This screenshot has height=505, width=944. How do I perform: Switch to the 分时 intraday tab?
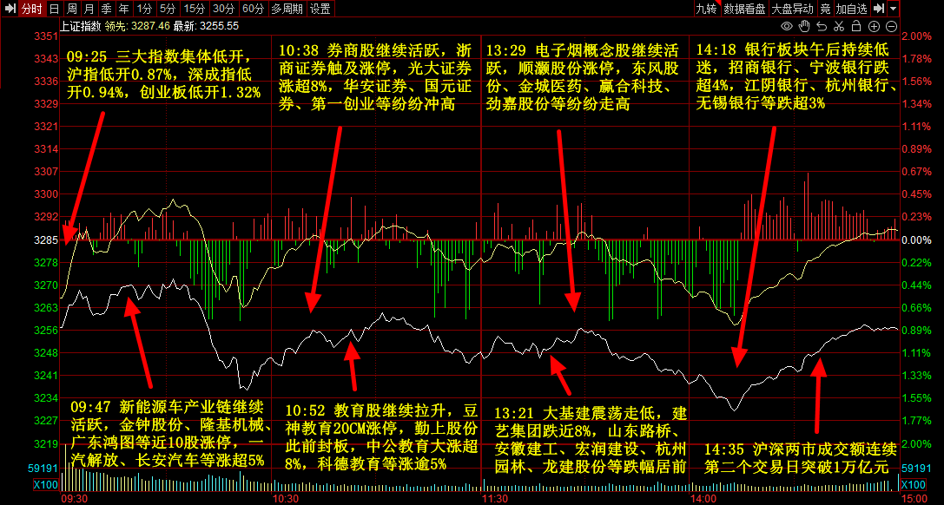31,9
